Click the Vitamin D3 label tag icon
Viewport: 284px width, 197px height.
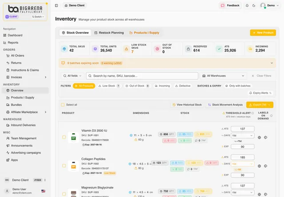265,138
